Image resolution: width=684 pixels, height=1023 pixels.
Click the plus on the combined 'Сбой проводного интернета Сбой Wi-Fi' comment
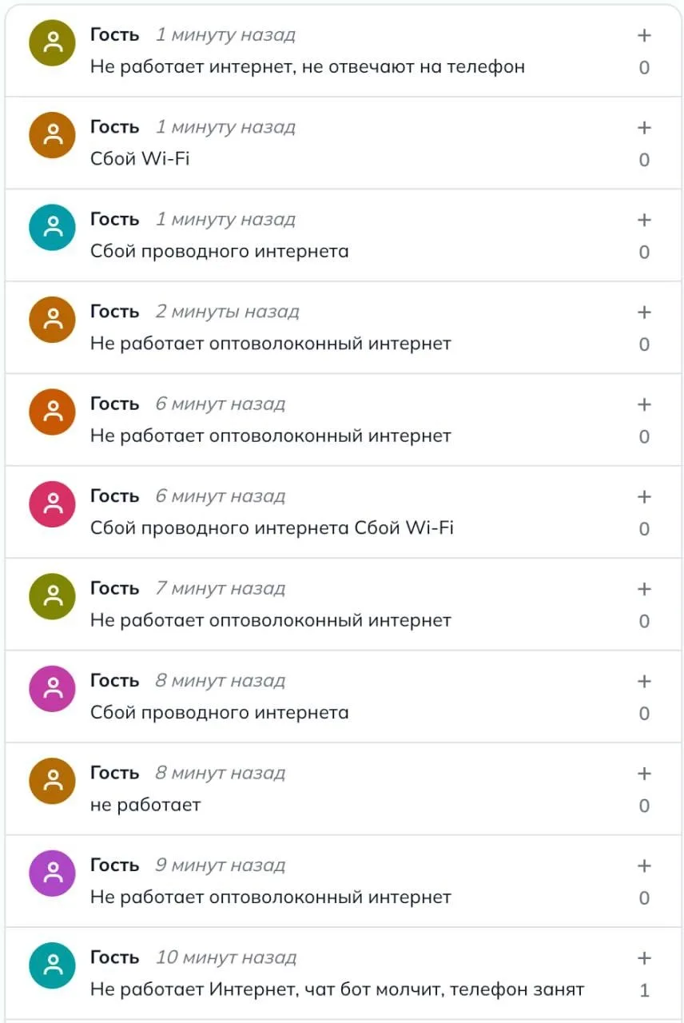coord(644,497)
